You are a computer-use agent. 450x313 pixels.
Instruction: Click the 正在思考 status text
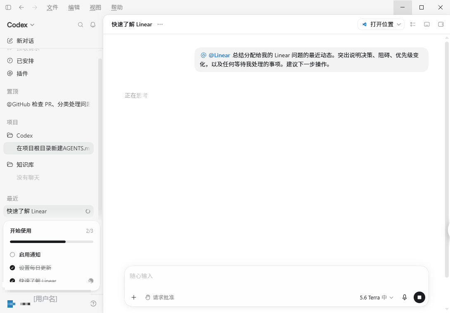[x=136, y=96]
